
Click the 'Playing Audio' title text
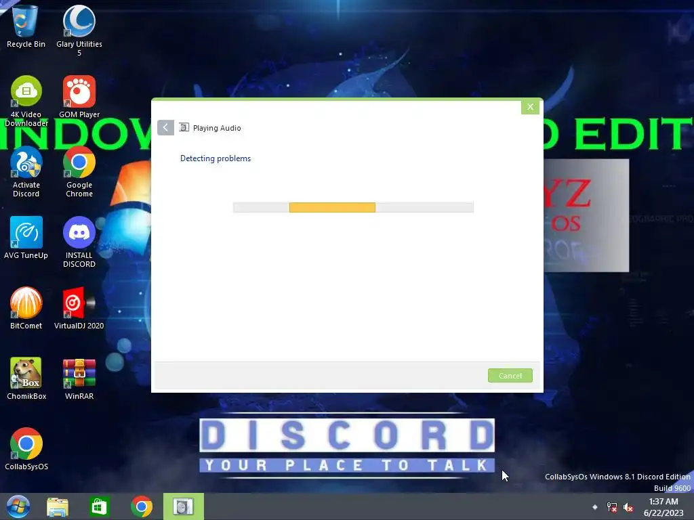pyautogui.click(x=217, y=128)
